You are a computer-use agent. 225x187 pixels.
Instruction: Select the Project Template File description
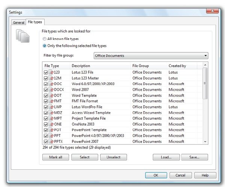pyautogui.click(x=88, y=118)
